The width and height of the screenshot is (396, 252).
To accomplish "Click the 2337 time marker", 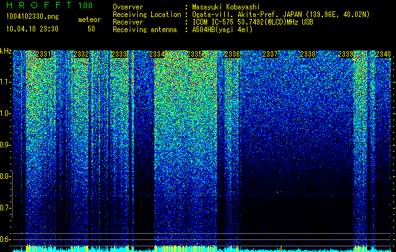I will (x=270, y=54).
